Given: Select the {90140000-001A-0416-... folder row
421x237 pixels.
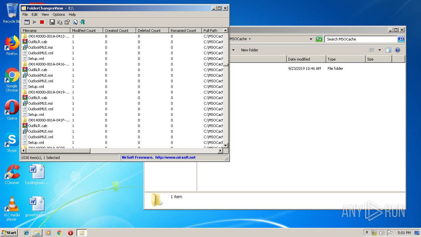Looking at the screenshot, I should click(x=122, y=64).
